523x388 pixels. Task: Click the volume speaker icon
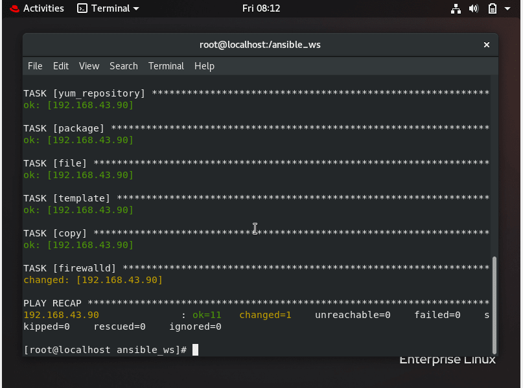point(474,8)
